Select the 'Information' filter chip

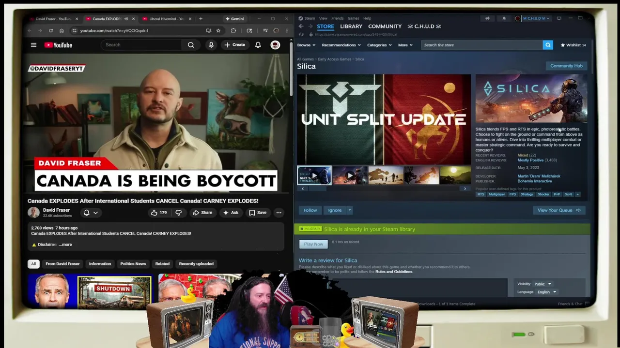click(100, 264)
